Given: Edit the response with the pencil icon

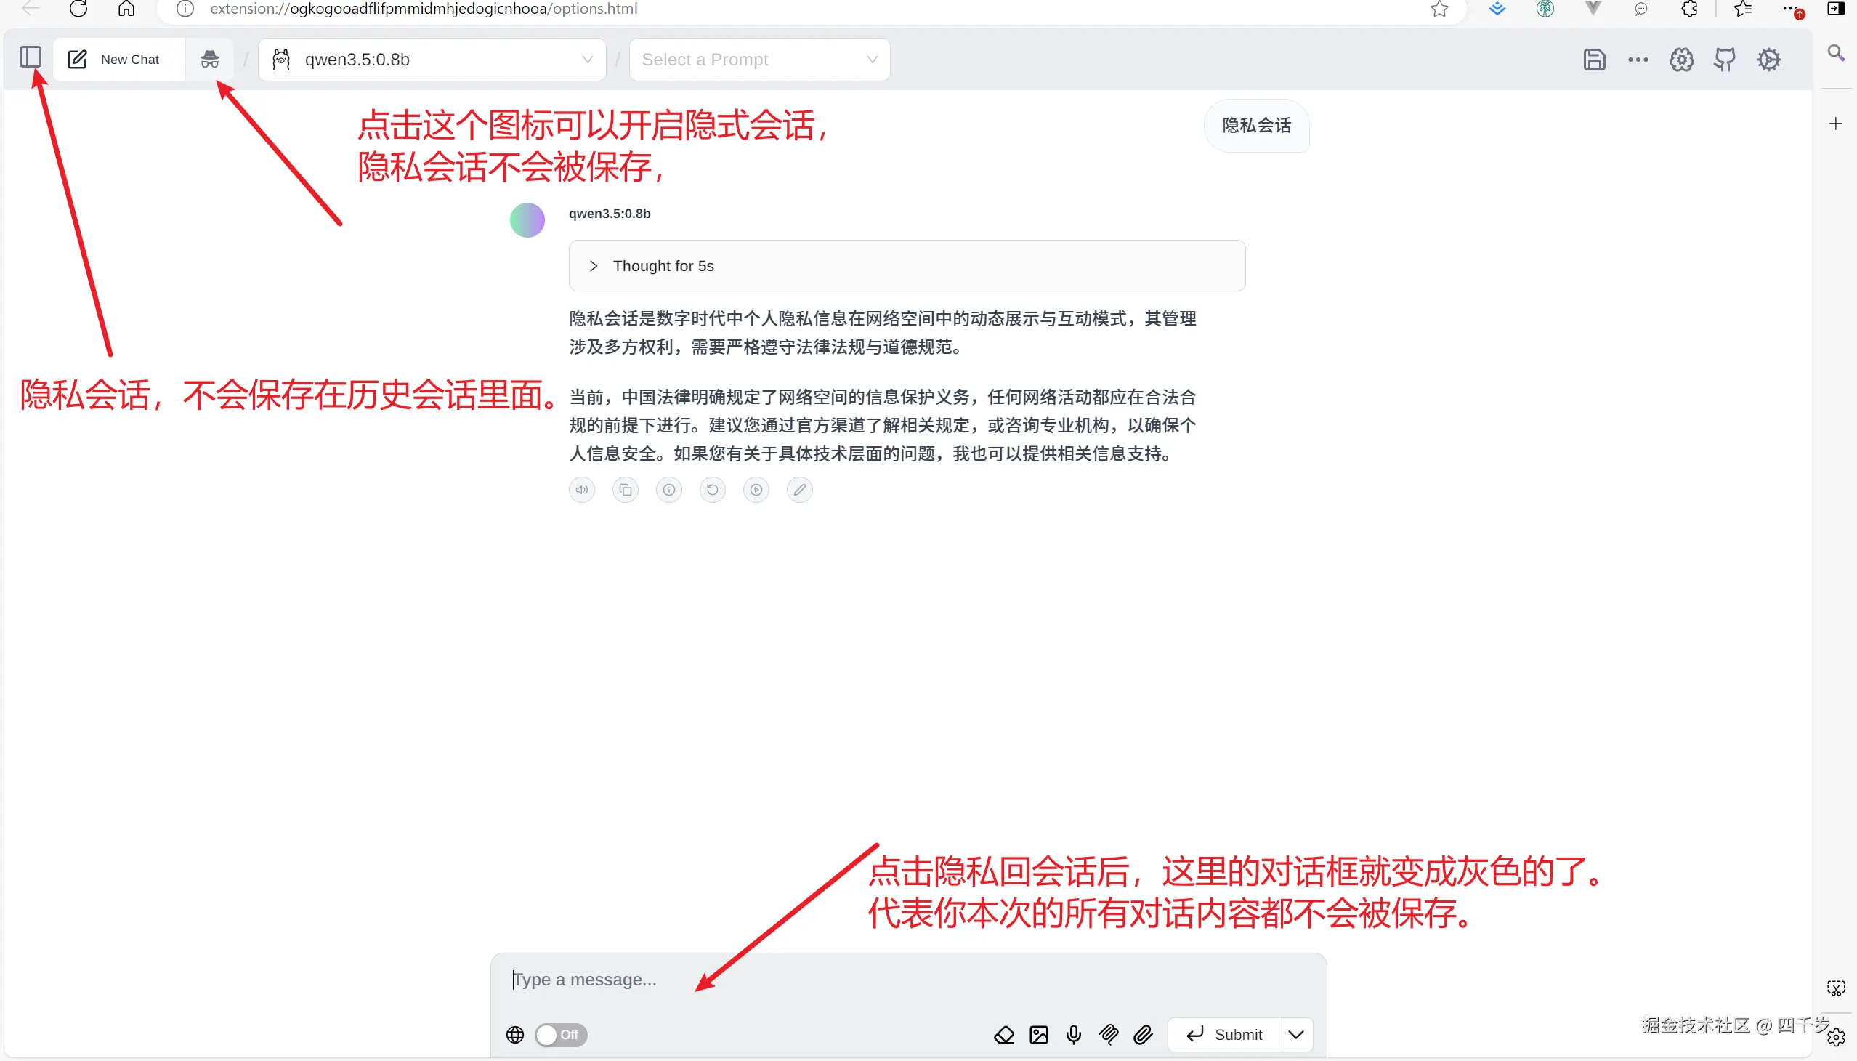Looking at the screenshot, I should coord(799,490).
